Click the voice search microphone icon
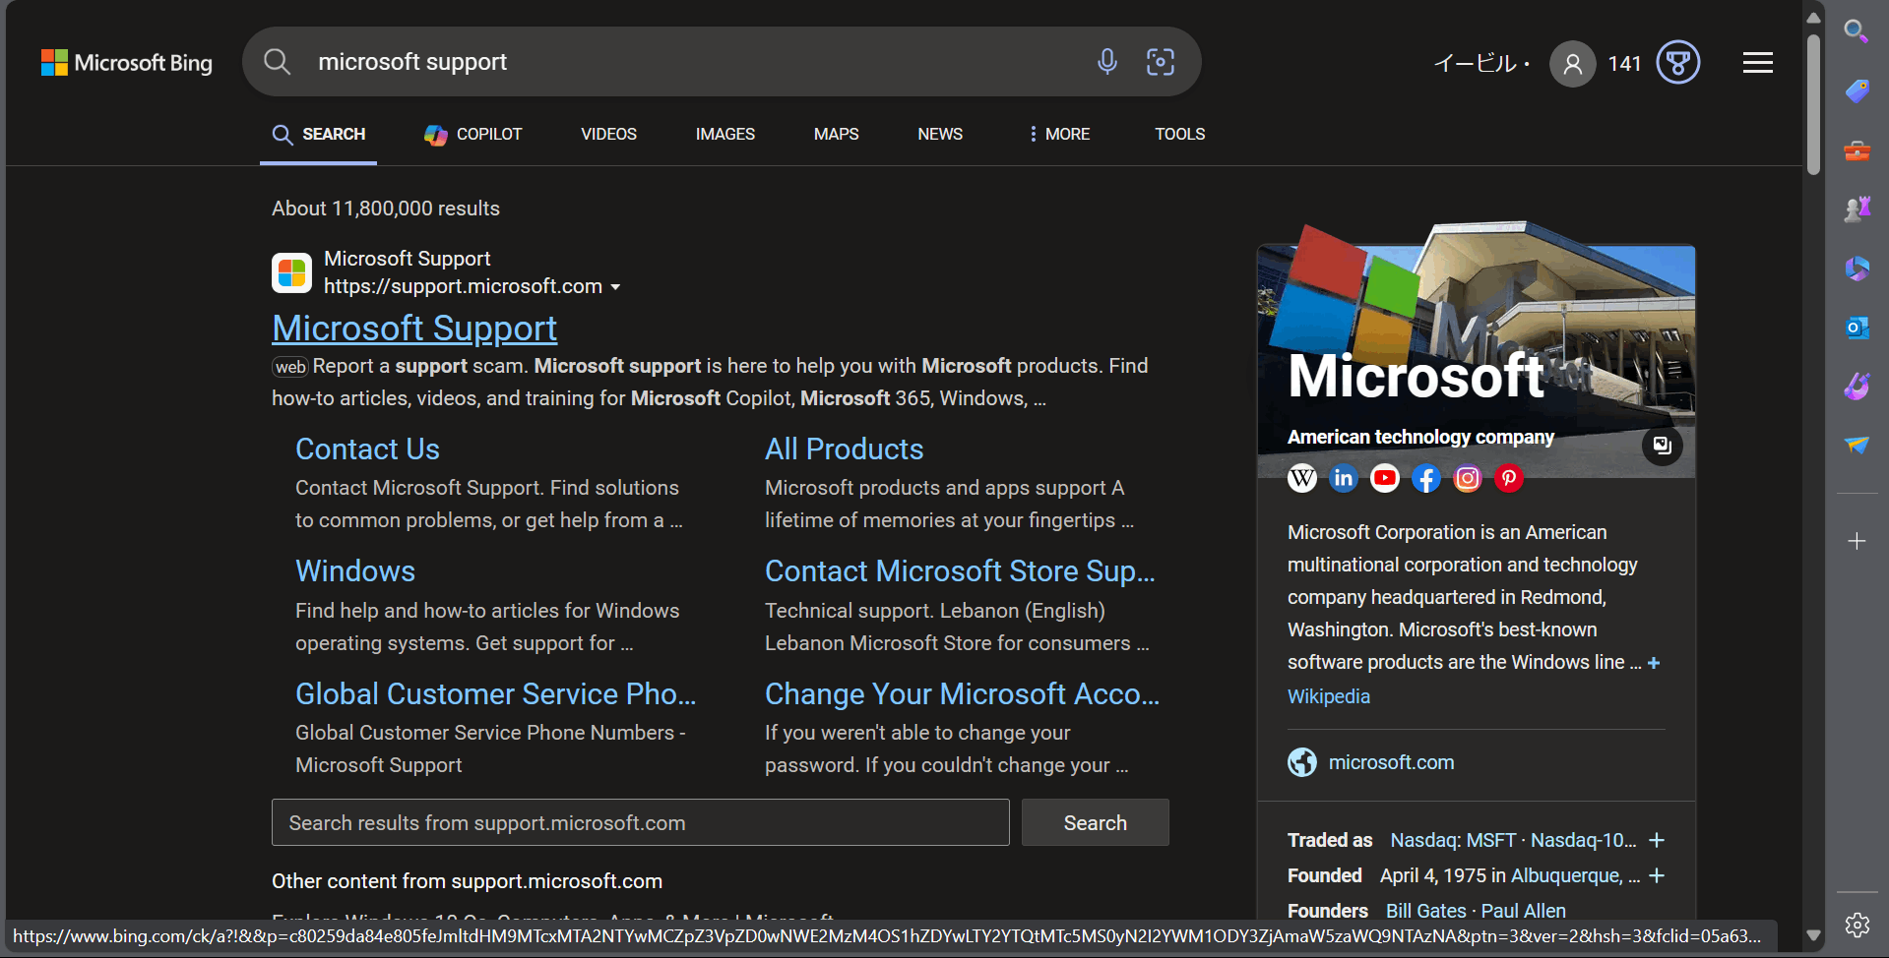 coord(1106,61)
